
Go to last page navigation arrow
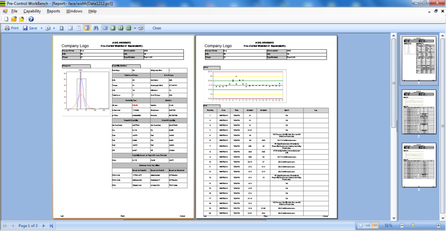[51, 226]
